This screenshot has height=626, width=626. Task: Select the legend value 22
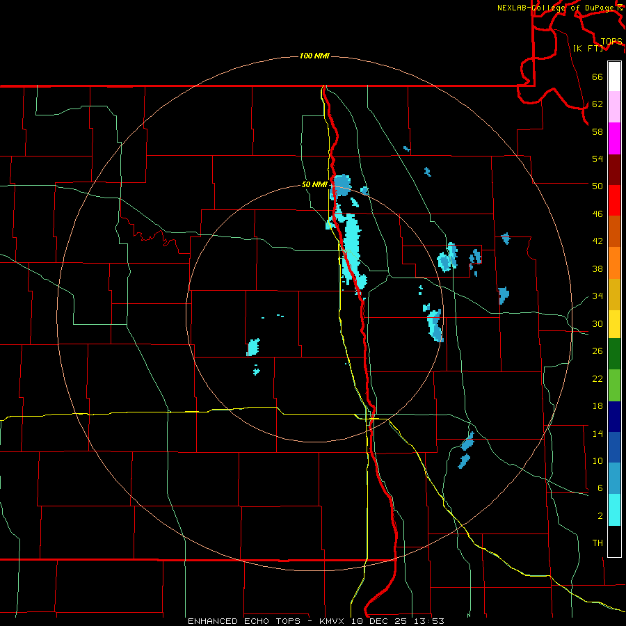(597, 378)
